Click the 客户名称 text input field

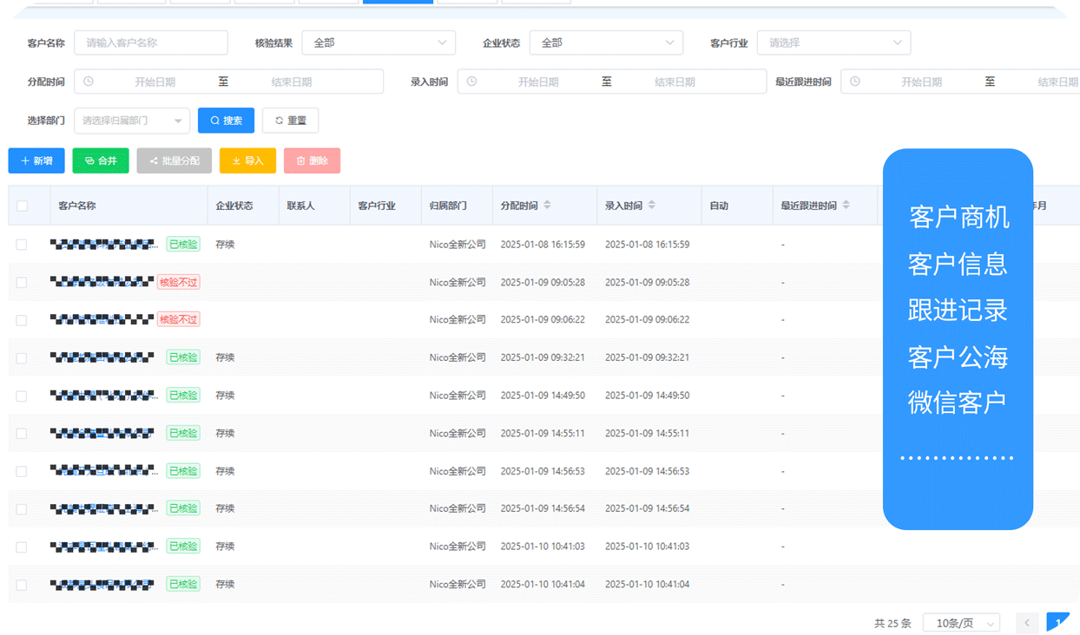[x=151, y=43]
